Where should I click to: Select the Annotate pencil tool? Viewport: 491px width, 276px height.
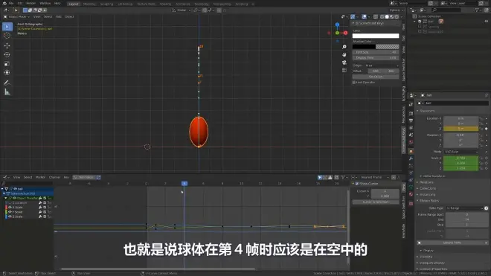7,83
